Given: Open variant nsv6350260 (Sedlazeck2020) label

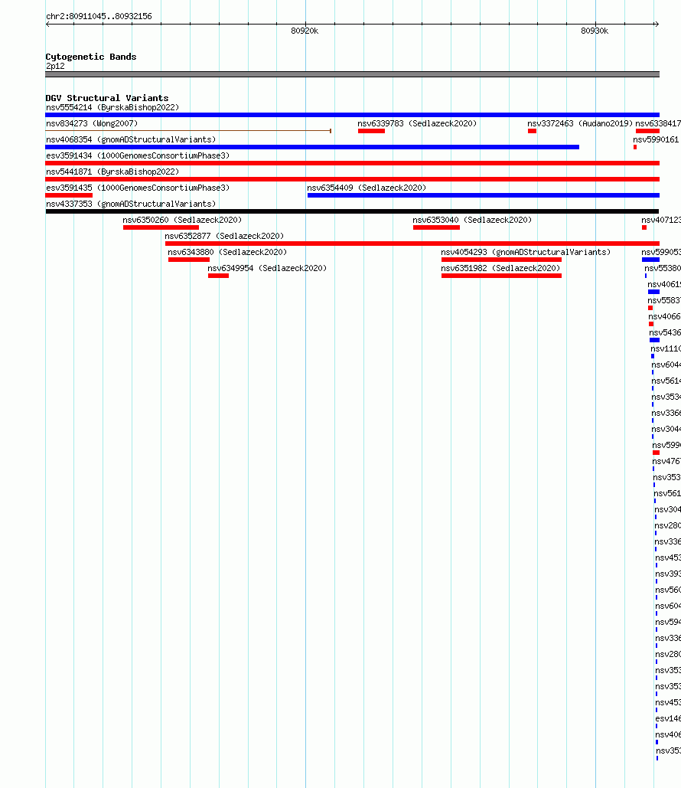Looking at the screenshot, I should [x=182, y=220].
